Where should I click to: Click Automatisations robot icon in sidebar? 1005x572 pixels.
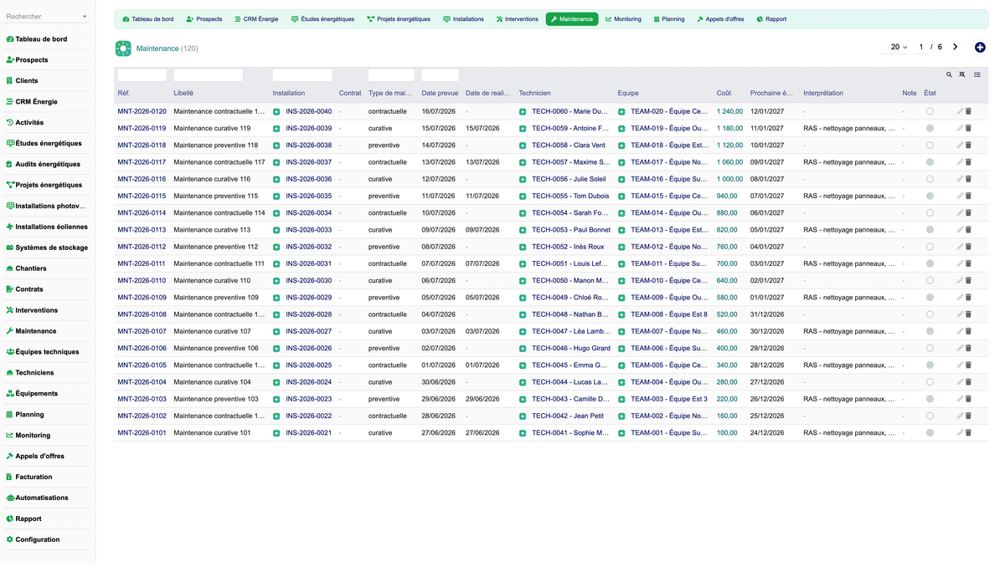click(x=10, y=498)
